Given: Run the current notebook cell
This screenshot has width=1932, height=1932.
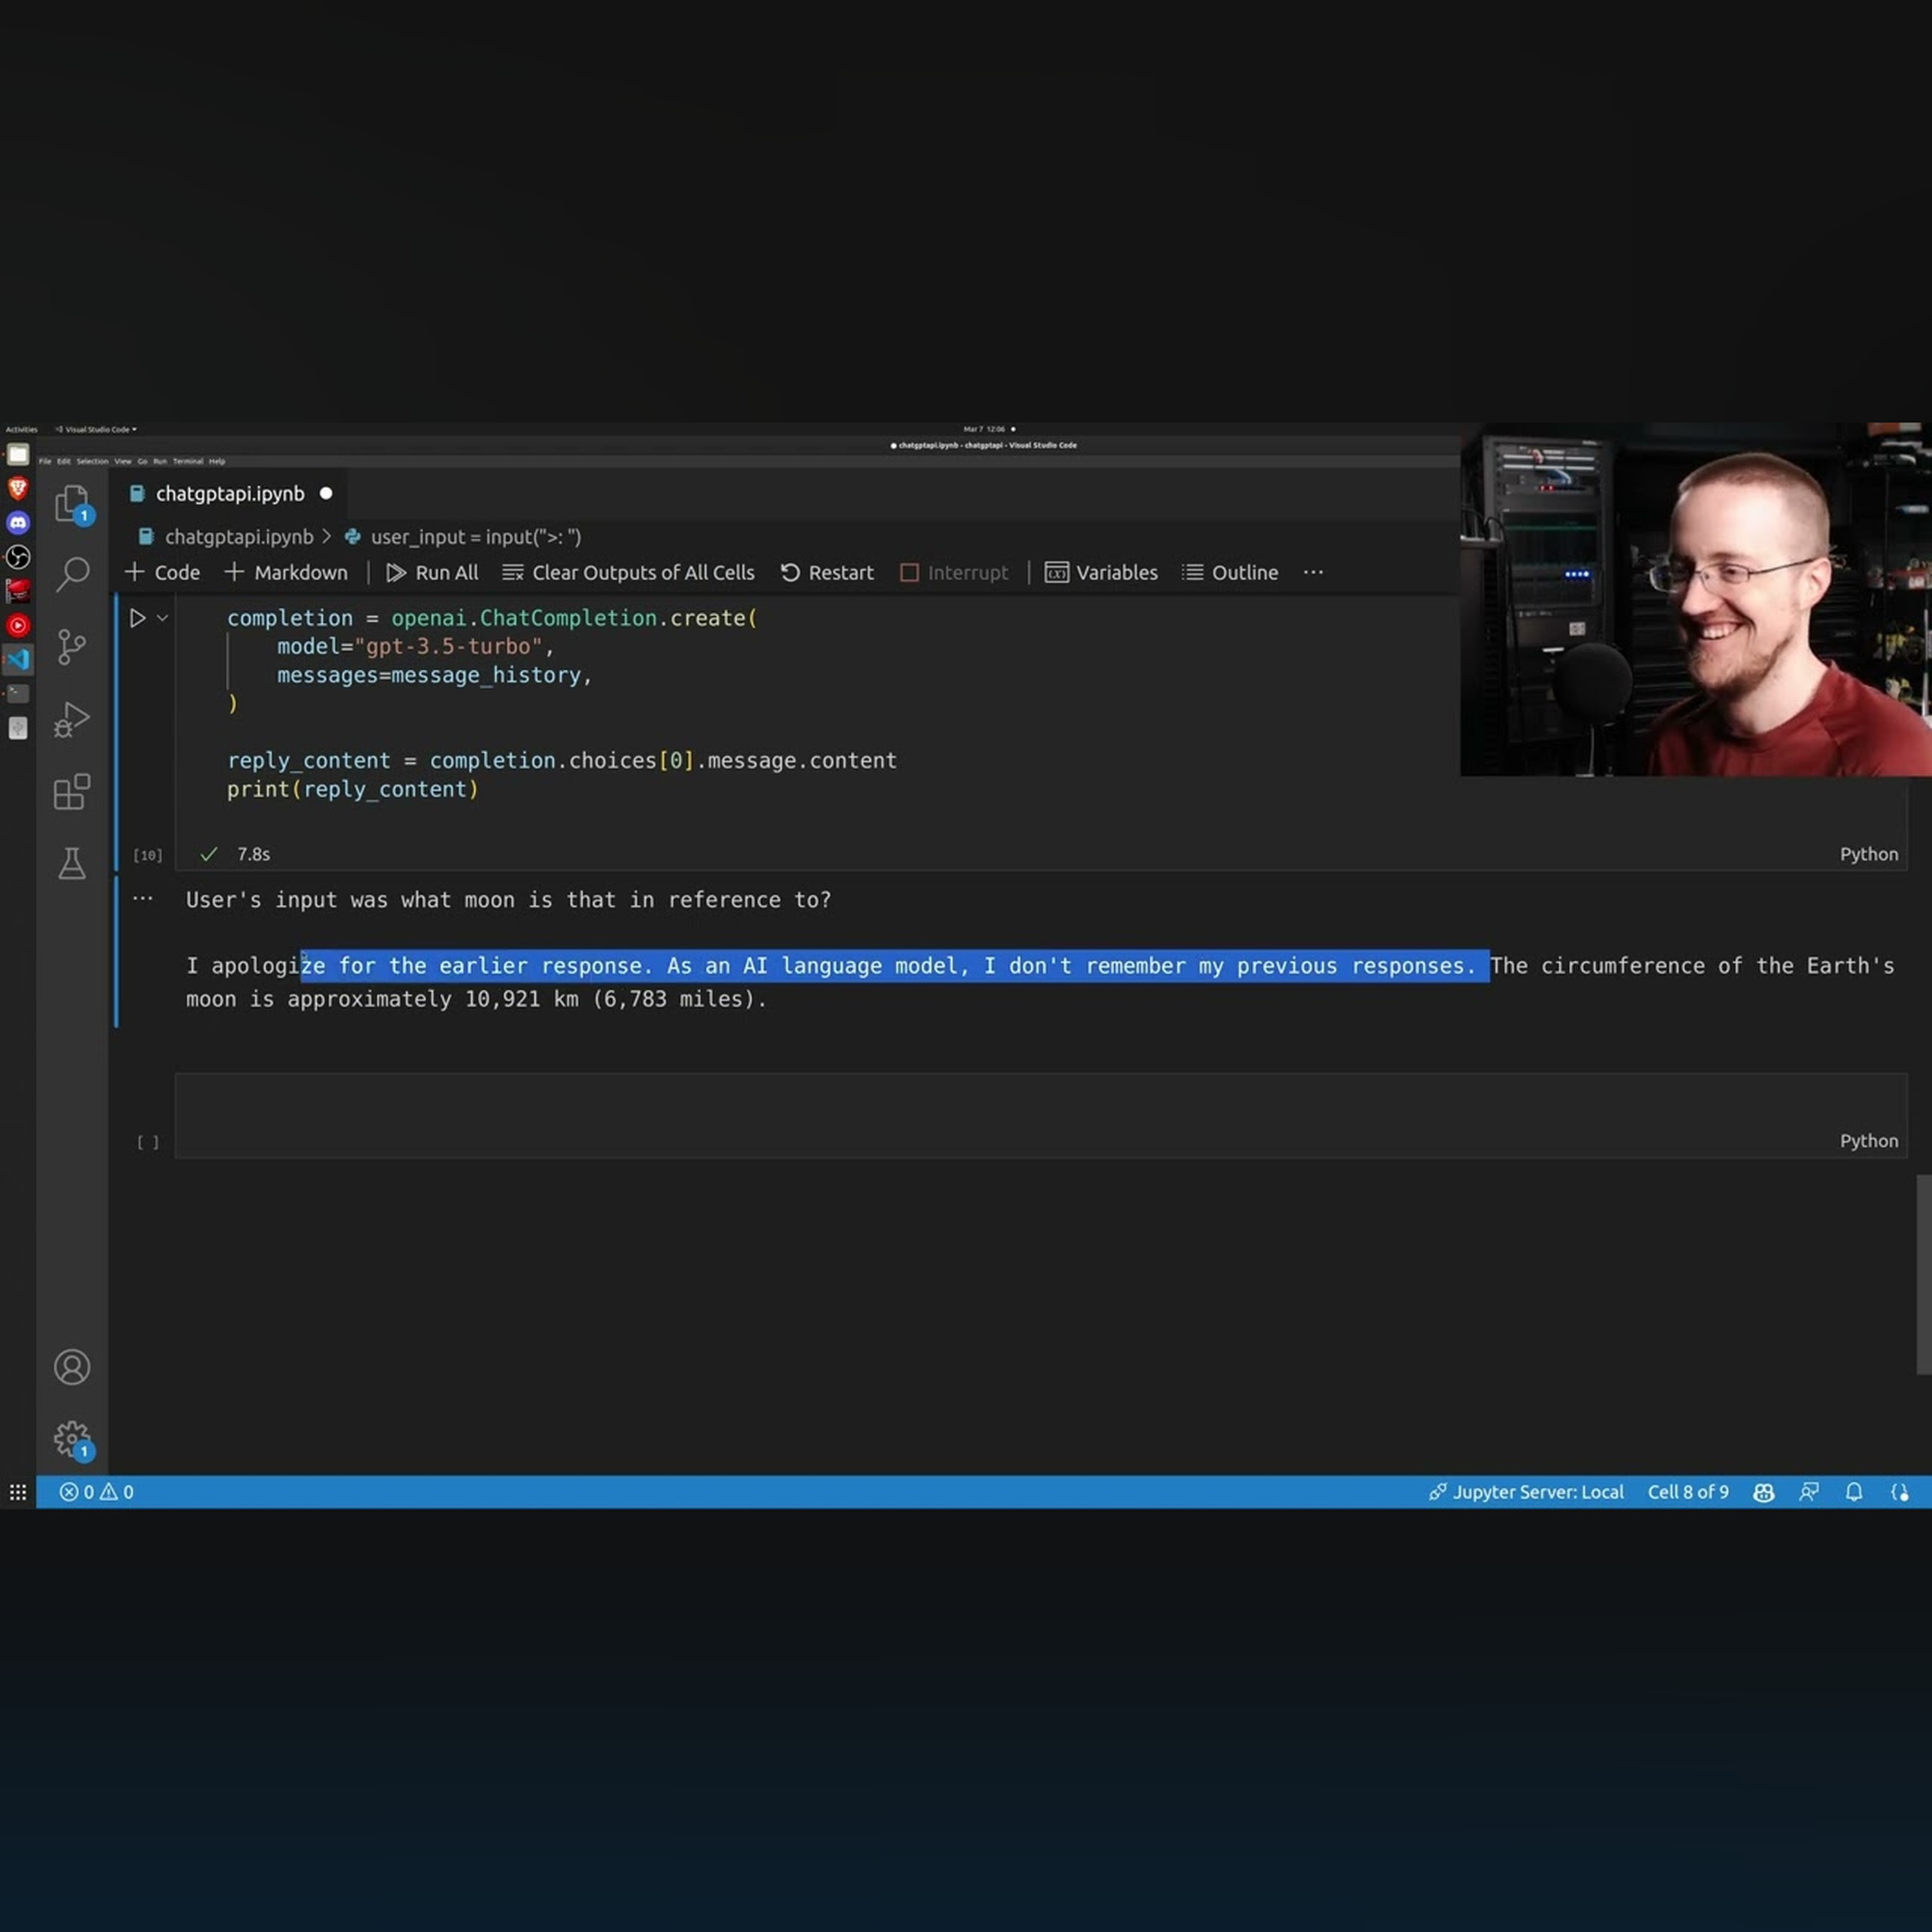Looking at the screenshot, I should pos(138,618).
